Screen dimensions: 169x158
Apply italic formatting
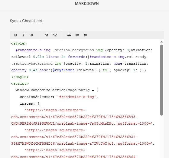click(24, 35)
